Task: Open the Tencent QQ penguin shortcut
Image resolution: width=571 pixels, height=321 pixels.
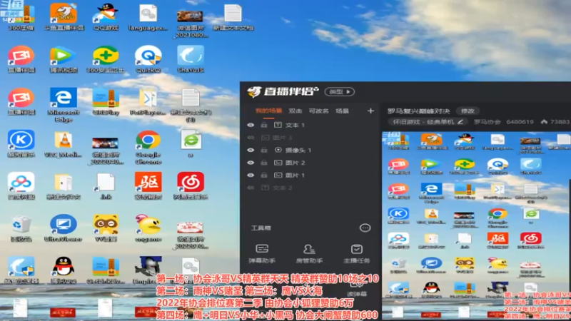Action: [x=64, y=270]
